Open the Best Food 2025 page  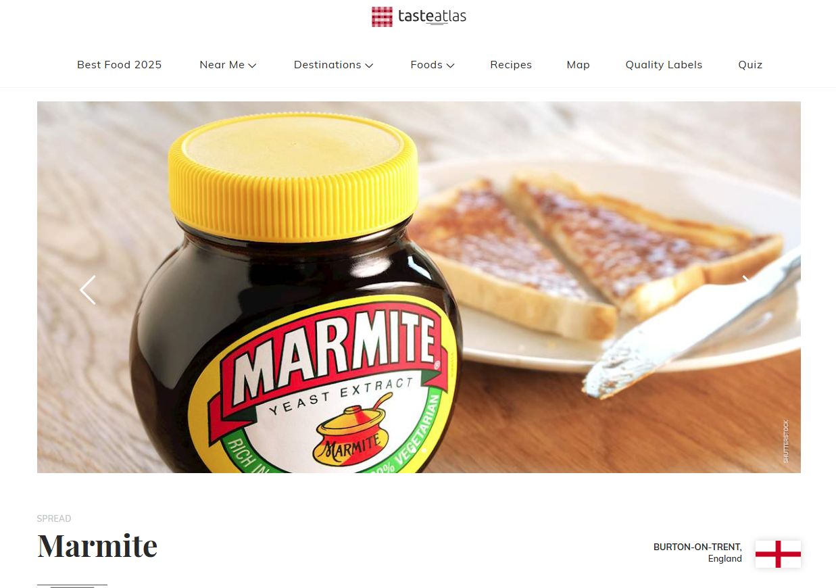120,65
